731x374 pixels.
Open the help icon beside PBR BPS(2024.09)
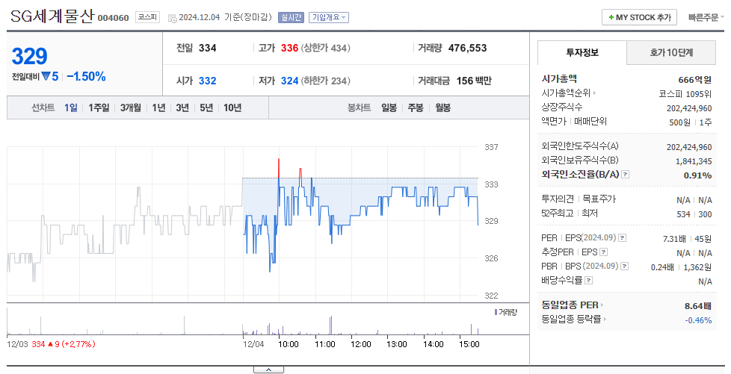coord(625,266)
